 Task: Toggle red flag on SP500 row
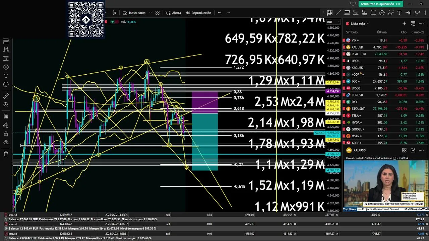click(344, 88)
